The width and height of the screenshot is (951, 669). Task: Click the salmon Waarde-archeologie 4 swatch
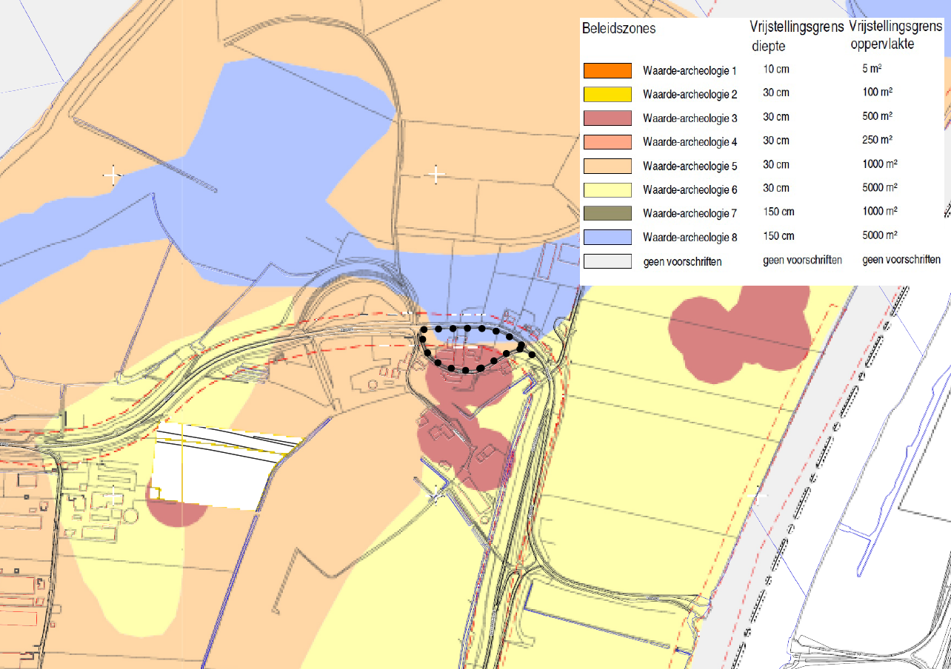(x=607, y=141)
